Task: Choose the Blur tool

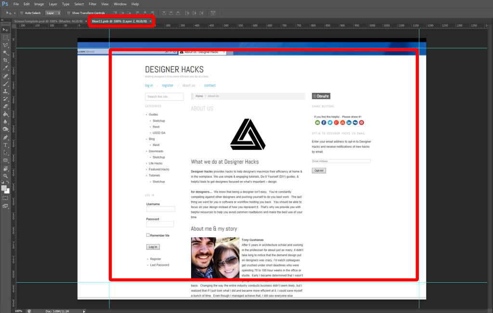Action: pyautogui.click(x=5, y=121)
